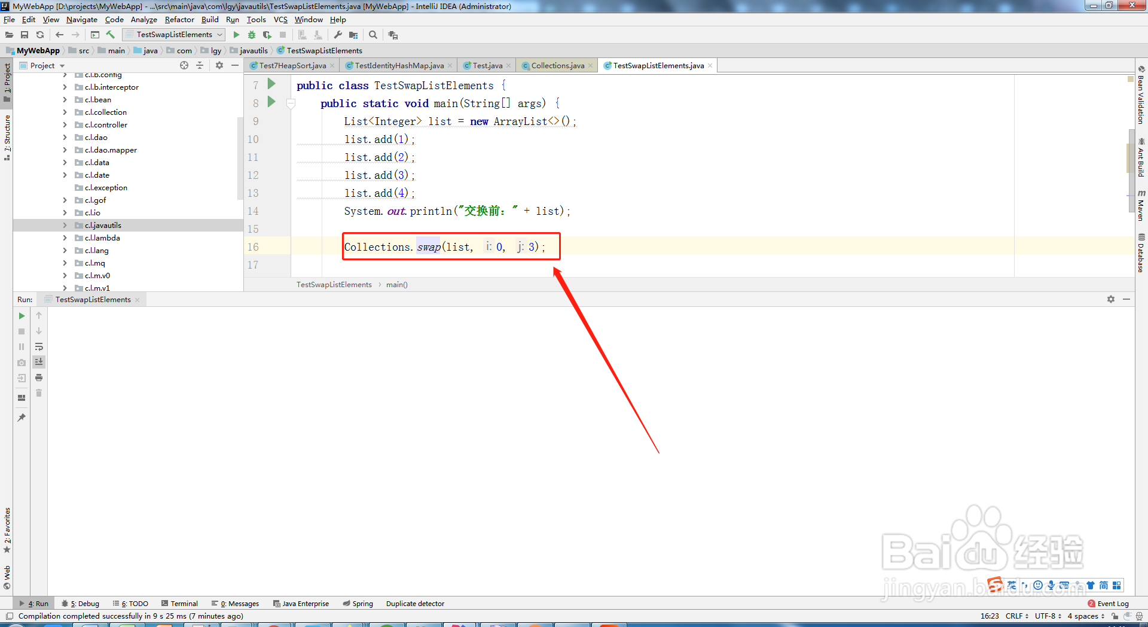Toggle soft-wrap in the Run console

39,347
